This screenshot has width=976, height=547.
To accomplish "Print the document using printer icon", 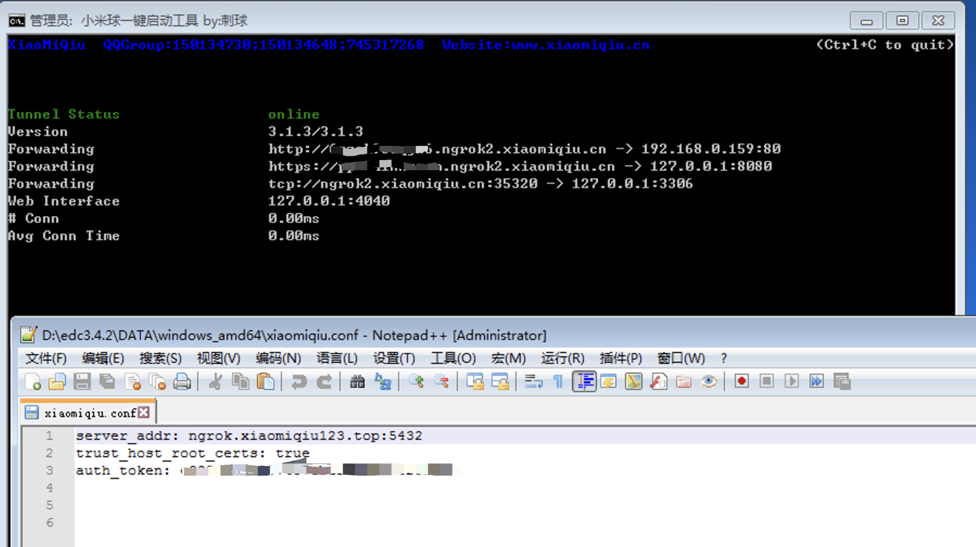I will (182, 382).
